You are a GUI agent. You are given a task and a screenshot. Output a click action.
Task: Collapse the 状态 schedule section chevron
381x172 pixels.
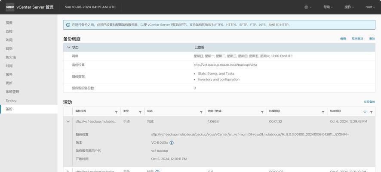point(68,47)
